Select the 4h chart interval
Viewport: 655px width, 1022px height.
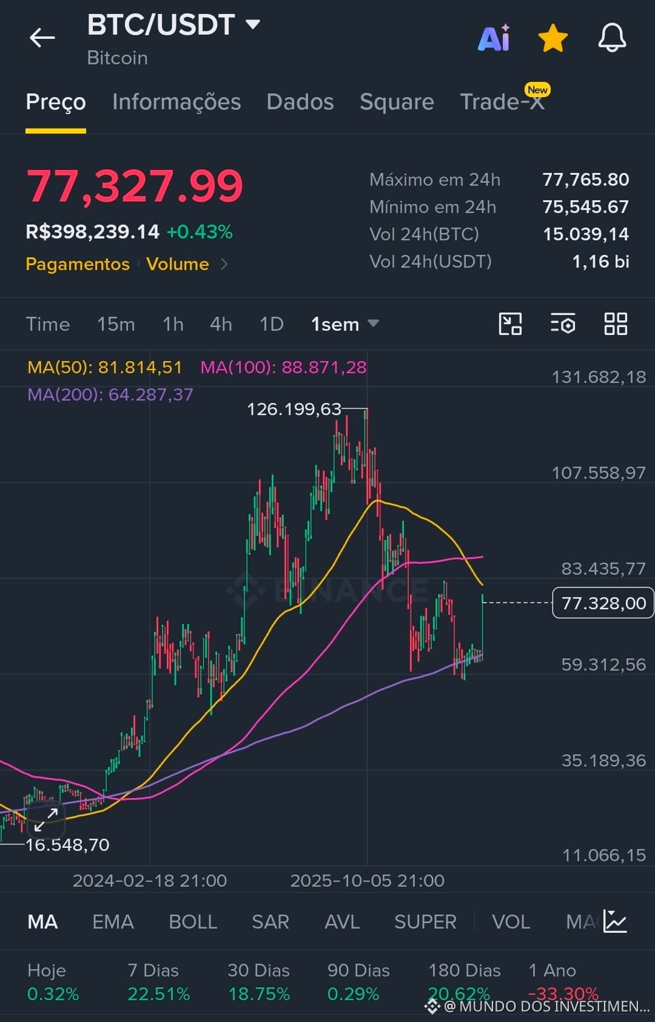click(221, 324)
